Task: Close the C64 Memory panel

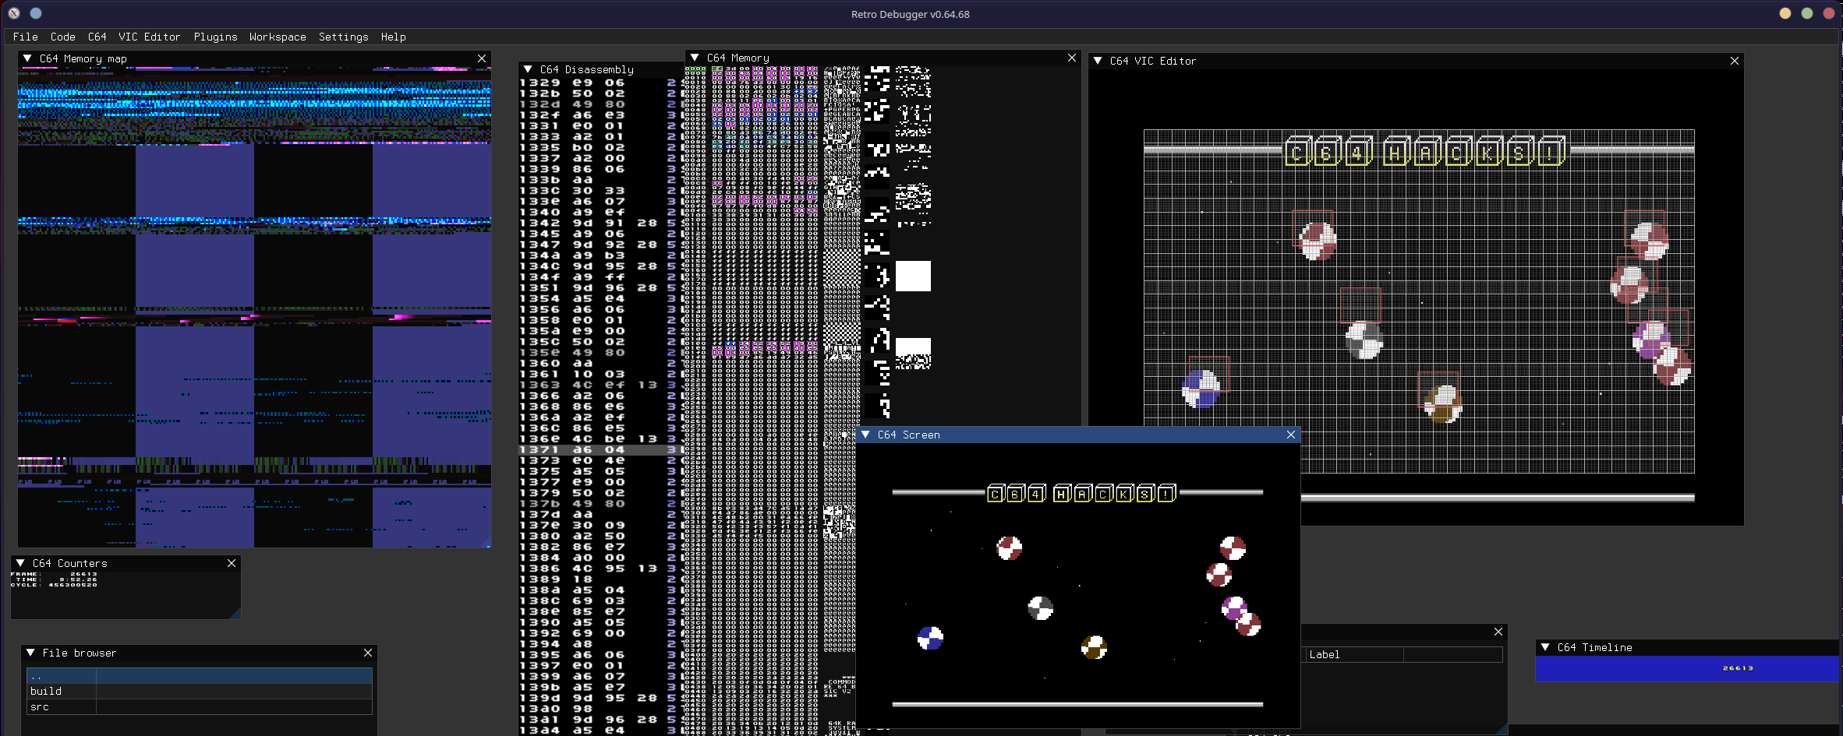Action: coord(1072,58)
